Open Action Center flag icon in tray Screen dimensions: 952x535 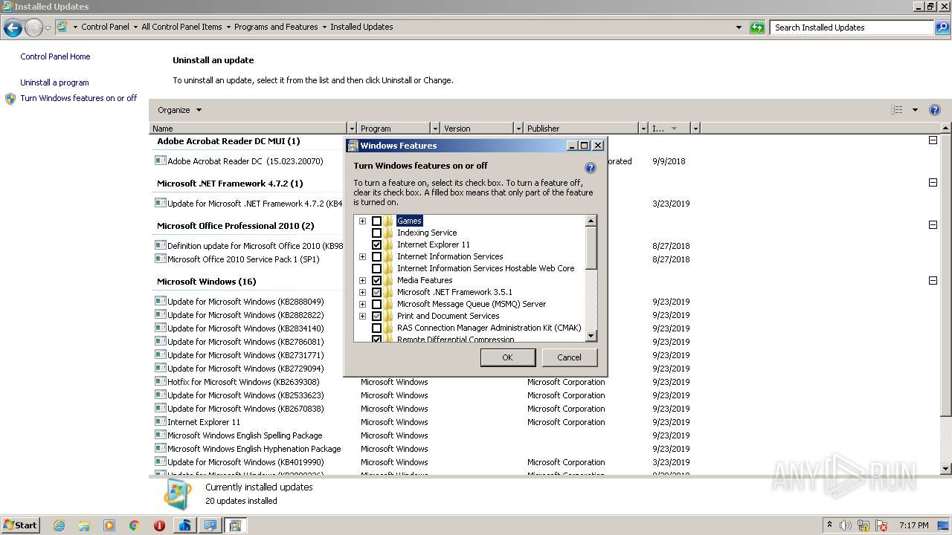click(880, 525)
